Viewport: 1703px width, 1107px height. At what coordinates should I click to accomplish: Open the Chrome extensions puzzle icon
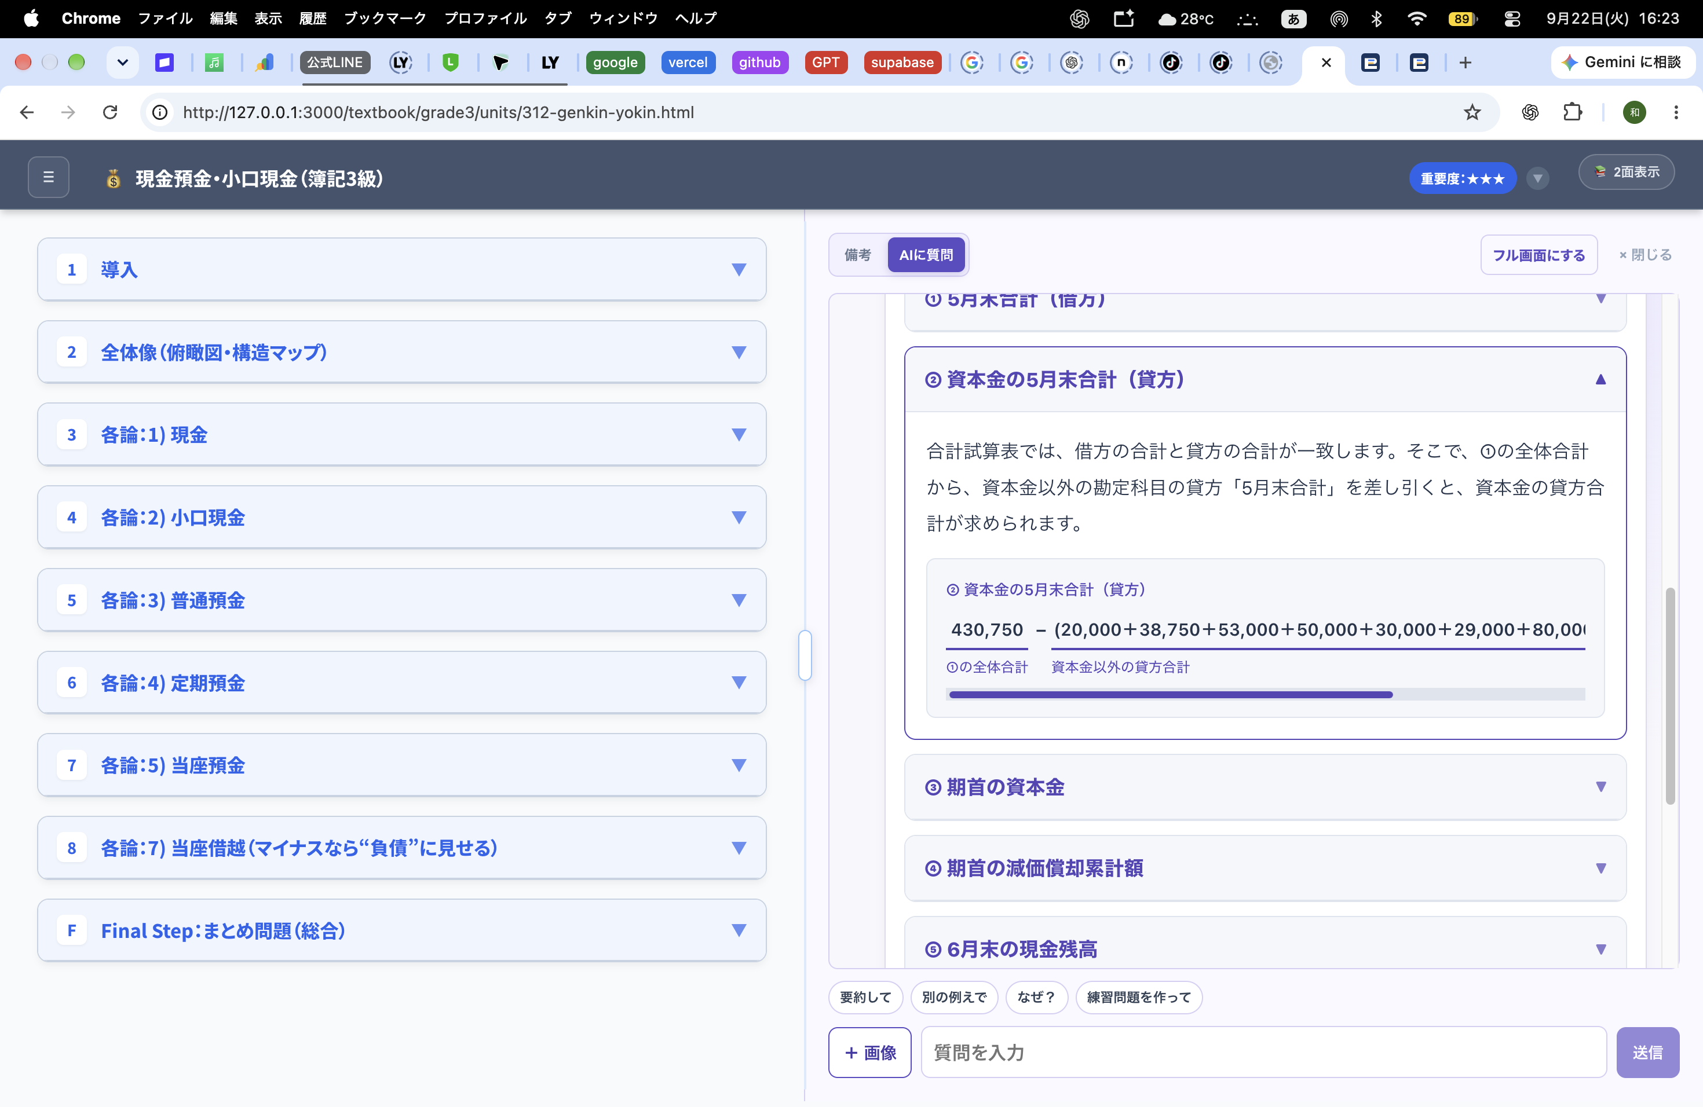pos(1572,112)
